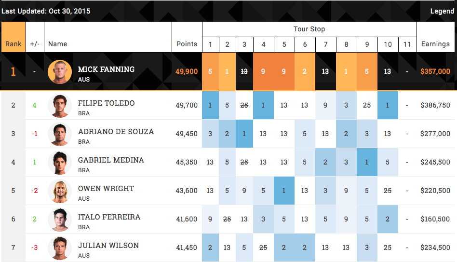
Task: Click Owen Wright's first-place result at stop 5
Action: point(284,191)
